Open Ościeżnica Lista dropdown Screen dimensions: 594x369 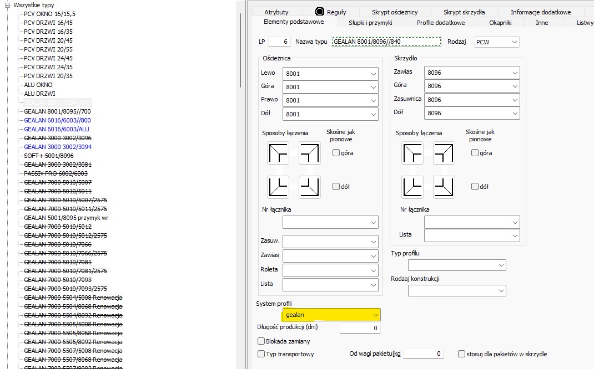point(330,285)
